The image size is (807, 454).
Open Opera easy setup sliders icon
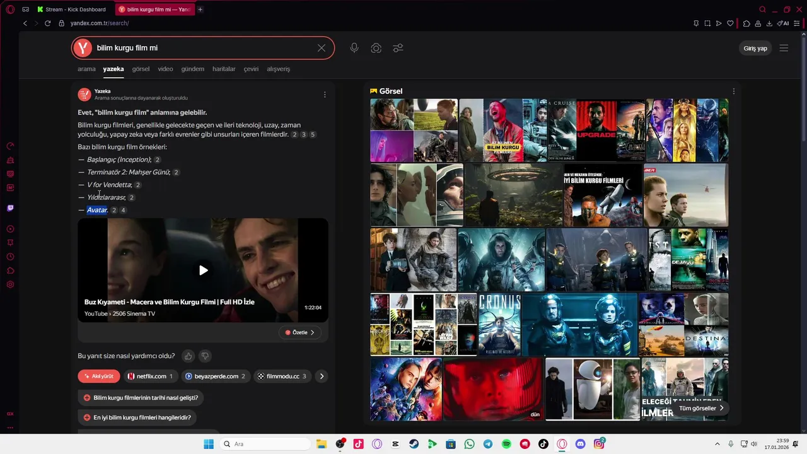tap(797, 23)
